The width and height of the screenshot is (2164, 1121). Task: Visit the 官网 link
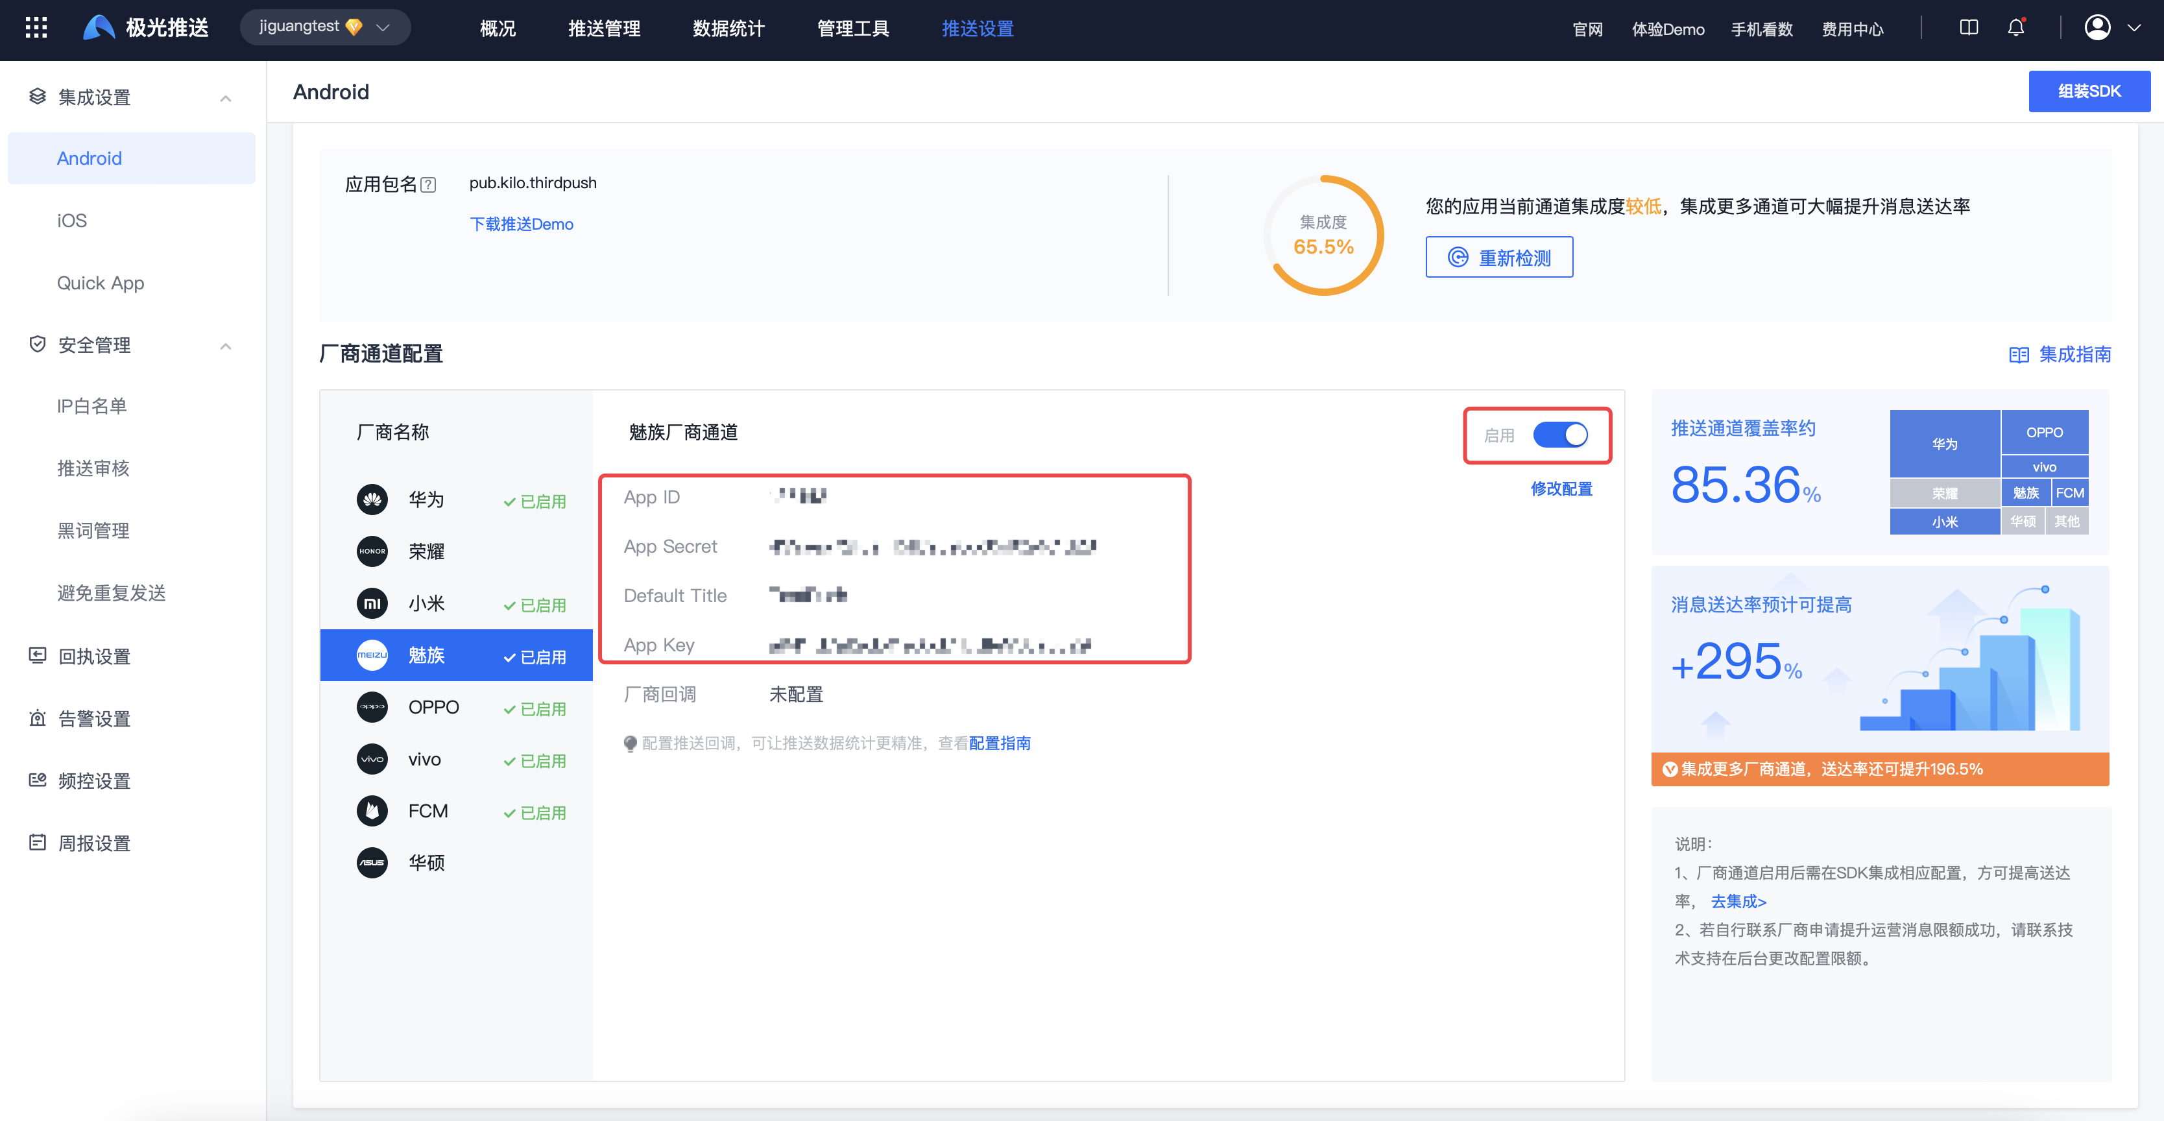[1587, 29]
